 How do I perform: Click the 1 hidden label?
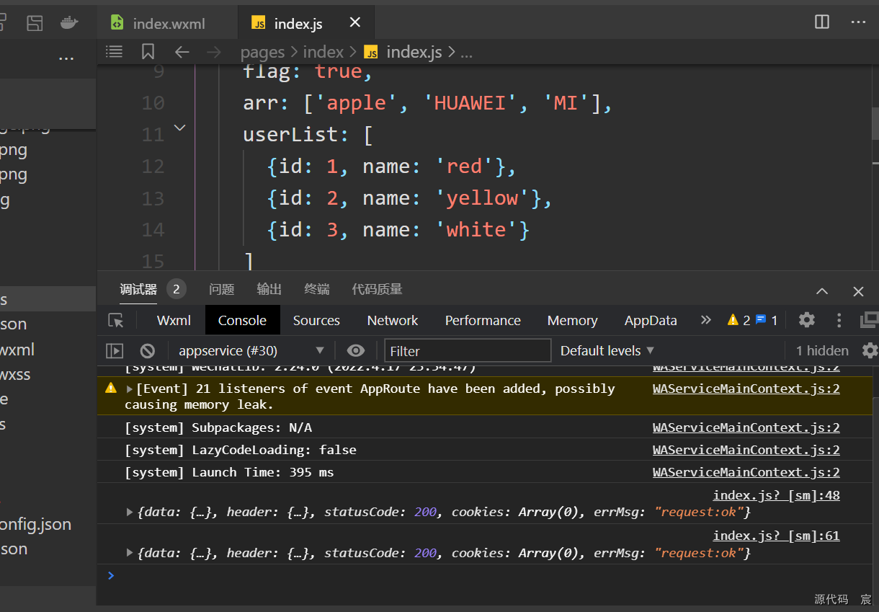[x=822, y=350]
